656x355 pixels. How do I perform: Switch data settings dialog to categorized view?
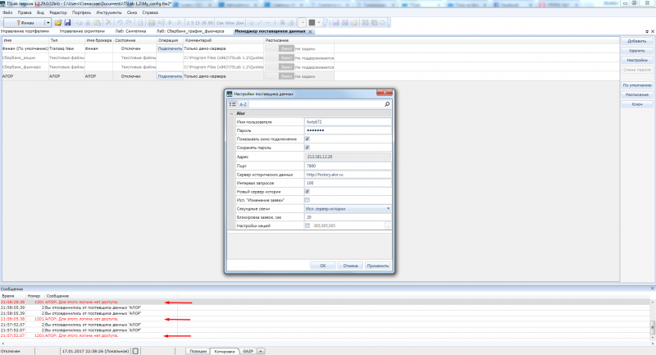click(233, 104)
